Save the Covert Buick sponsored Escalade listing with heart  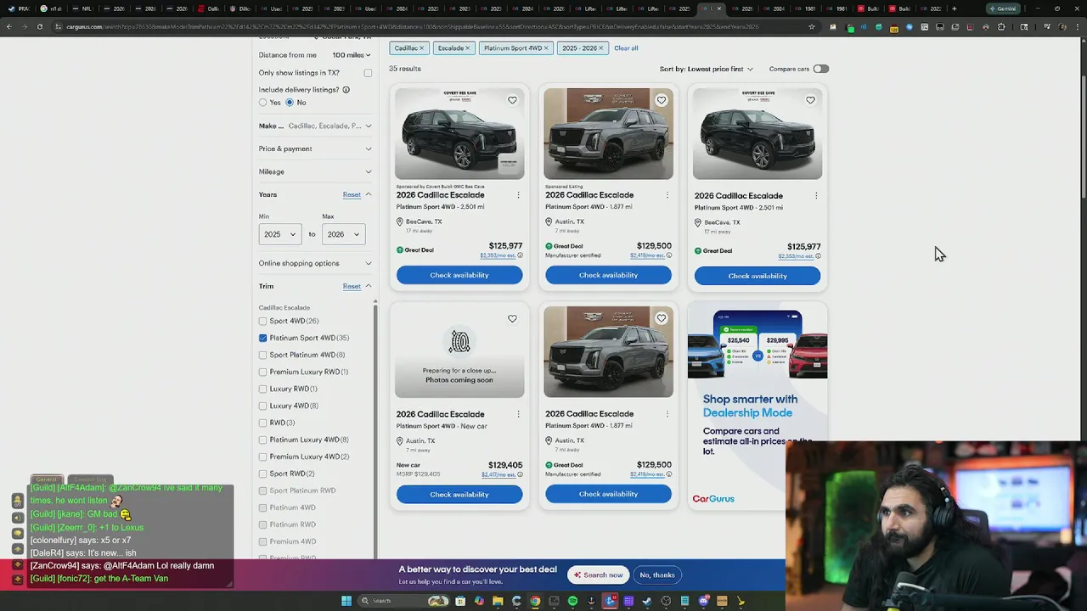click(x=512, y=100)
